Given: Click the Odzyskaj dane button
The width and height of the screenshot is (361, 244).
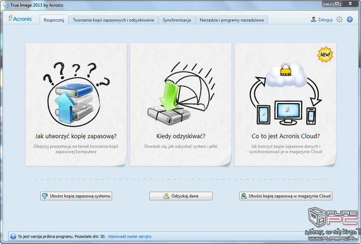Looking at the screenshot, I should pyautogui.click(x=180, y=196).
